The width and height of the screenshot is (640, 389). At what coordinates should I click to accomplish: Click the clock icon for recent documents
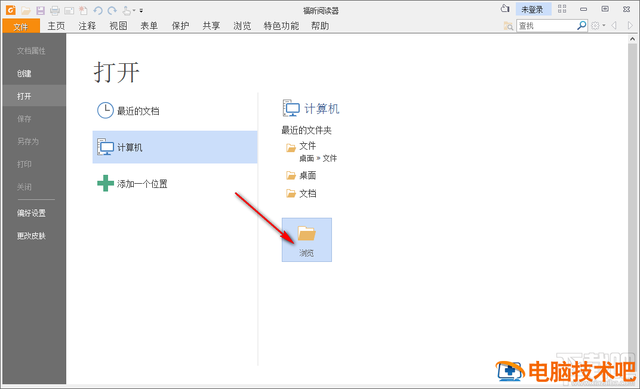(105, 110)
